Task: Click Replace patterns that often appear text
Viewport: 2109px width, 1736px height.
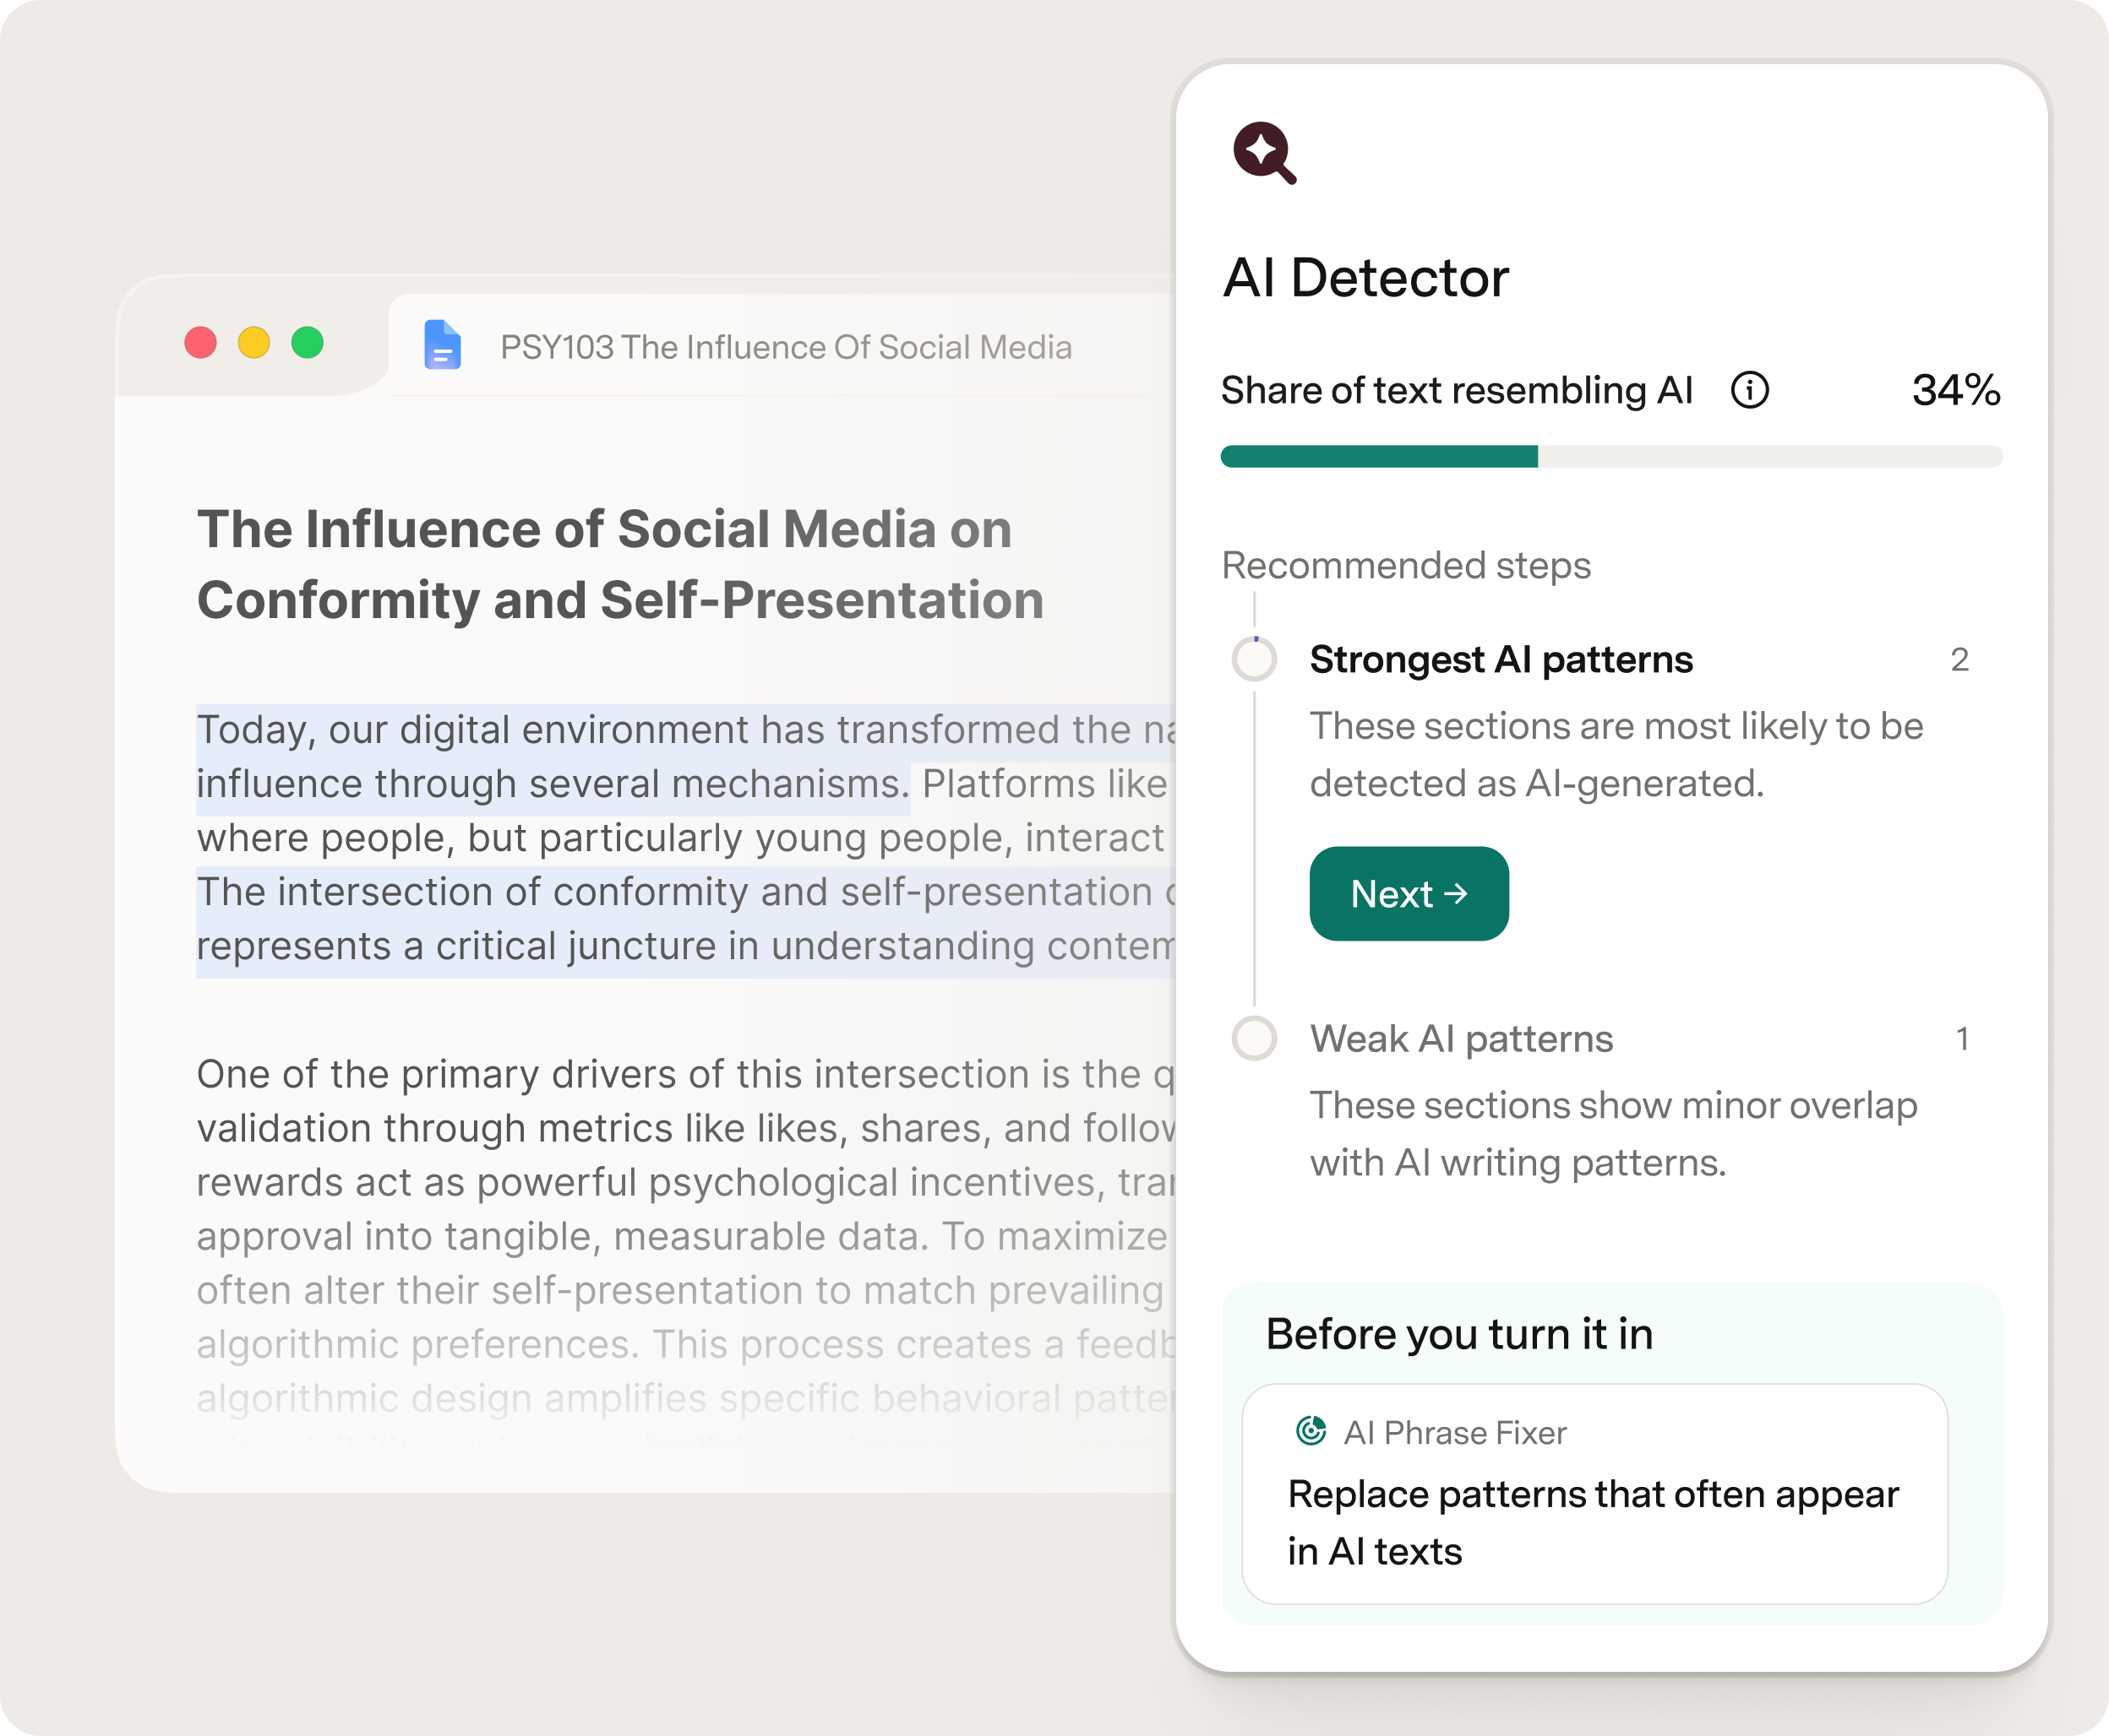Action: [x=1593, y=1523]
